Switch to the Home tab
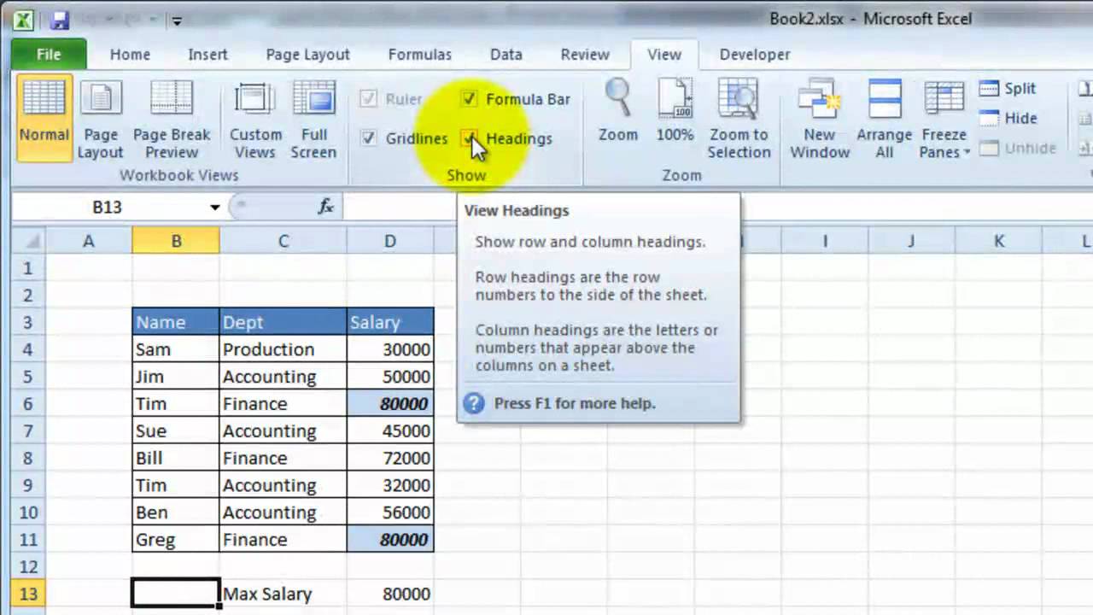This screenshot has width=1093, height=615. pyautogui.click(x=130, y=54)
